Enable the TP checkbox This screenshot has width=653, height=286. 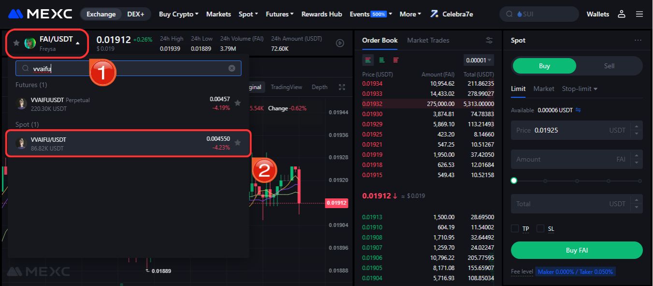point(515,228)
